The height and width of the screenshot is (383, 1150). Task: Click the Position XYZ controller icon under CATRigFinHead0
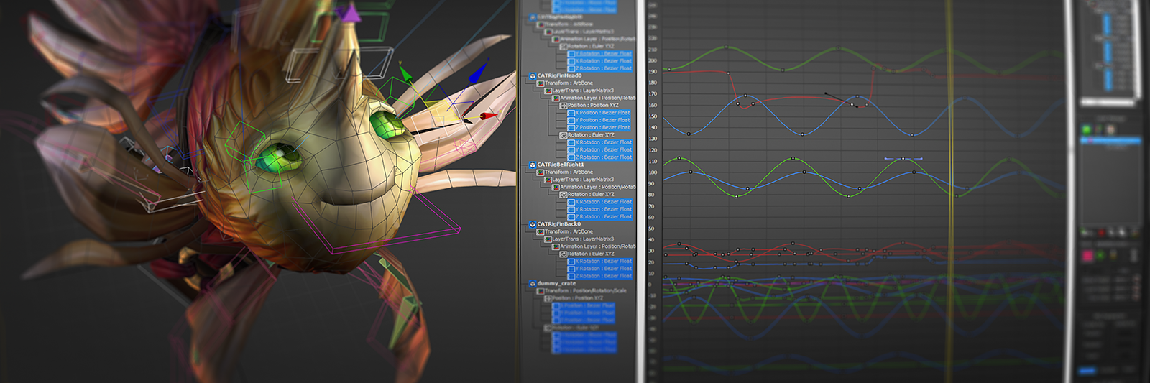click(563, 106)
